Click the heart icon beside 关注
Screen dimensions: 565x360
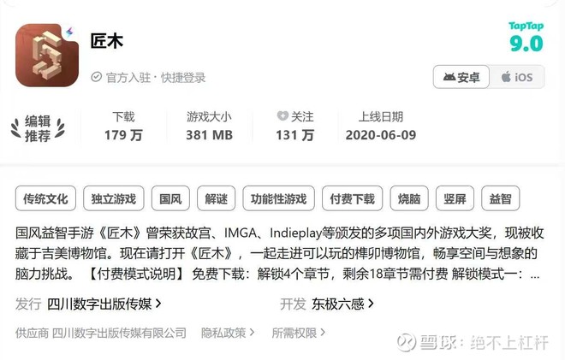[282, 116]
